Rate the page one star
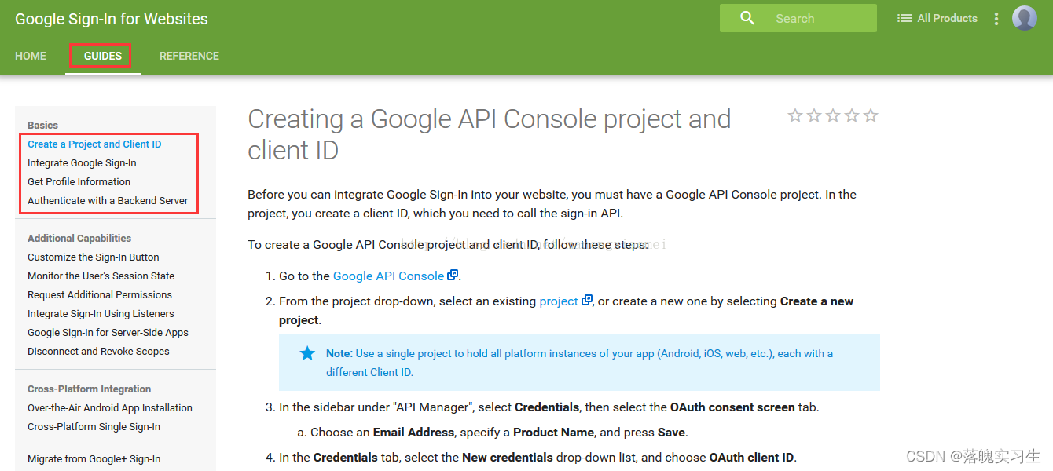1053x471 pixels. tap(795, 116)
